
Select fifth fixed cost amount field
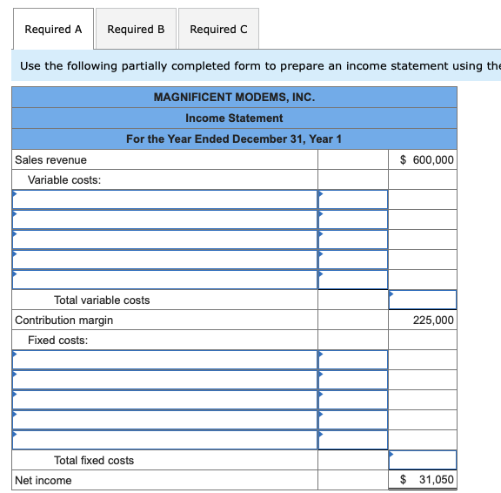[353, 440]
